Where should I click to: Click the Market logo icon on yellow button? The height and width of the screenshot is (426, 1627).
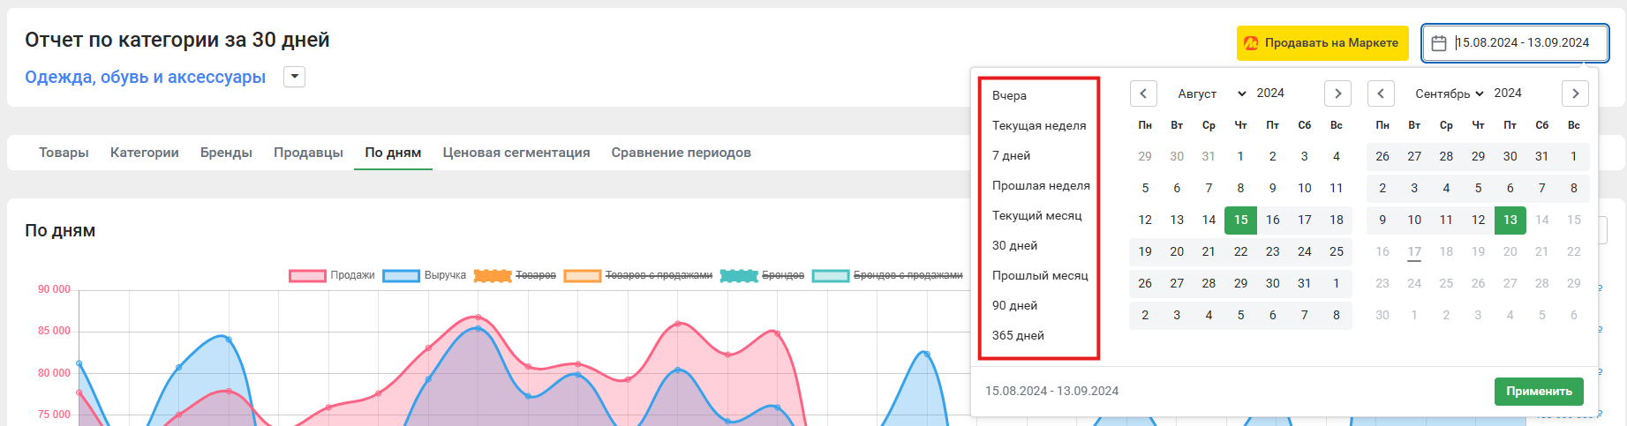pyautogui.click(x=1251, y=43)
